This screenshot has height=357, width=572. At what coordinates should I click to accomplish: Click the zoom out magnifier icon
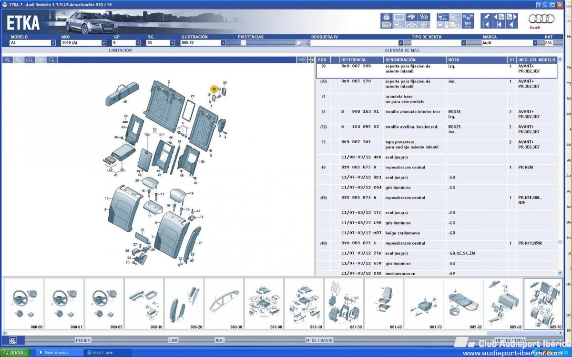point(18,60)
